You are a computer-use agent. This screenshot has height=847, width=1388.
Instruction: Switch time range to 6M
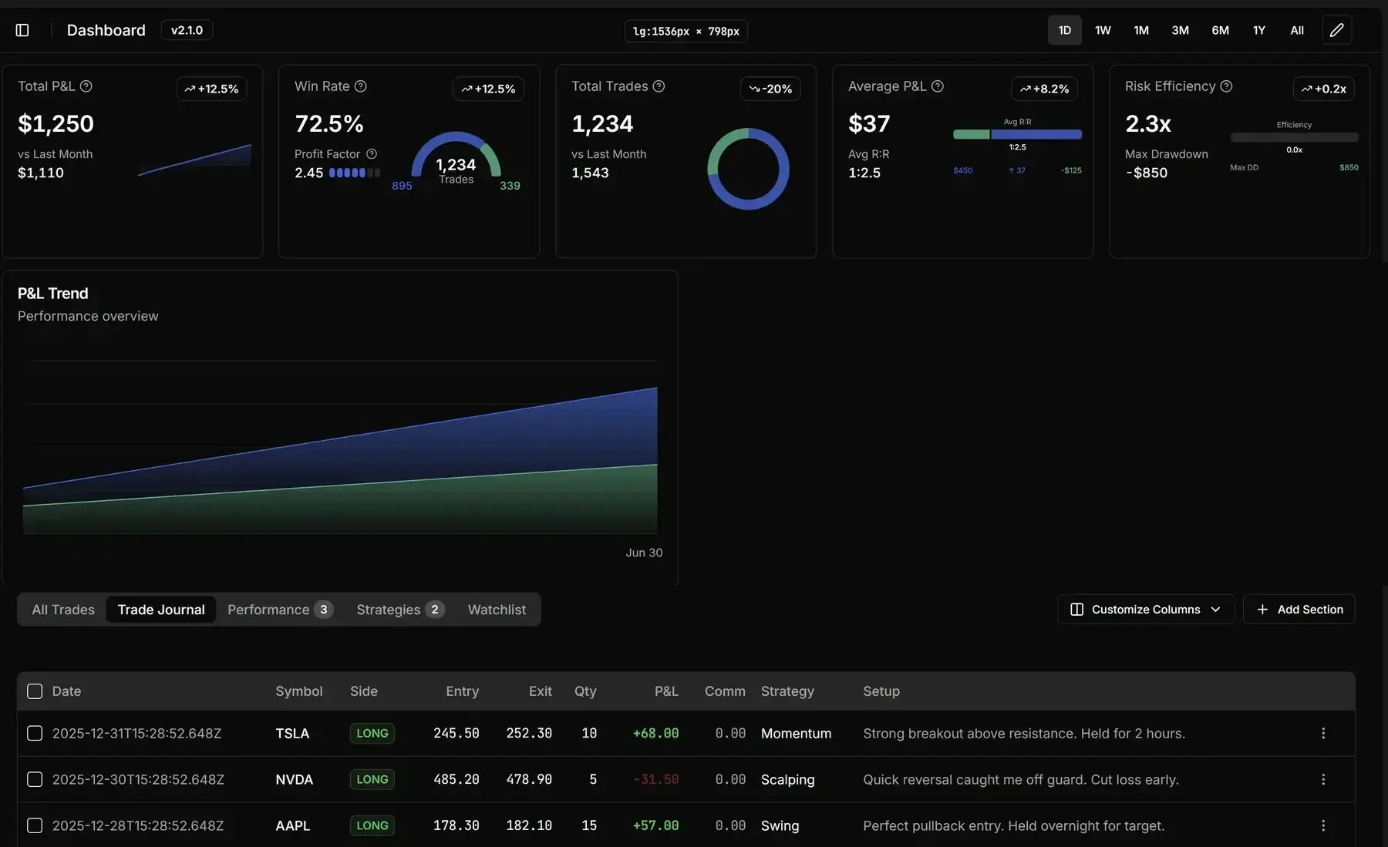coord(1220,30)
